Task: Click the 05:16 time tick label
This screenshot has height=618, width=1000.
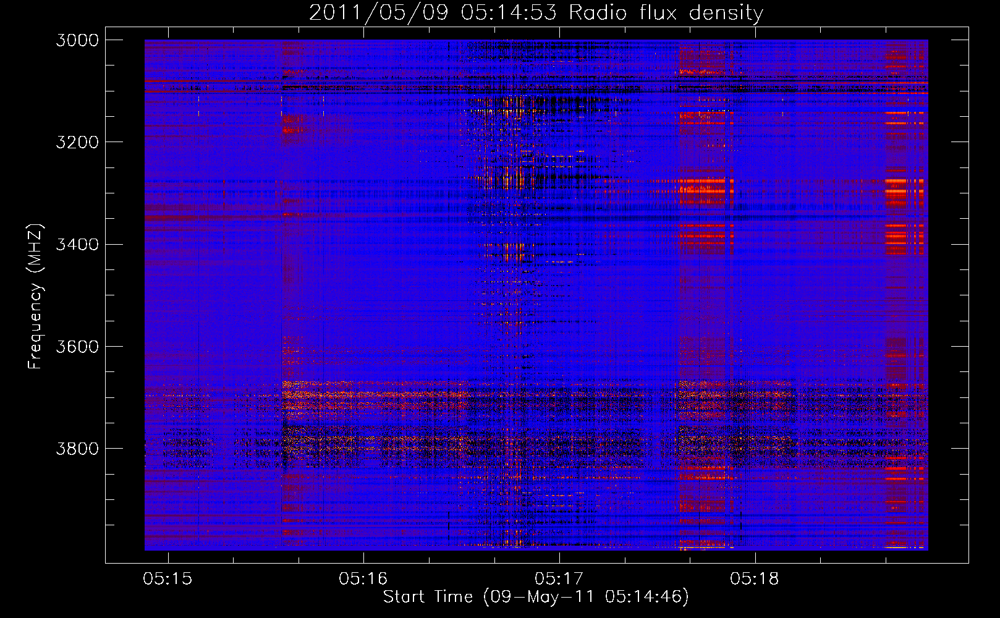Action: click(363, 579)
